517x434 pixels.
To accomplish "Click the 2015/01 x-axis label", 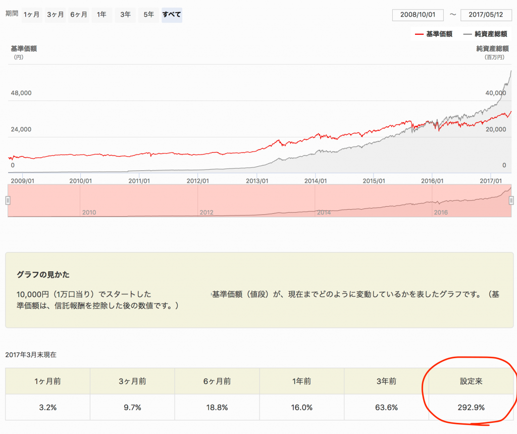I will (x=374, y=181).
